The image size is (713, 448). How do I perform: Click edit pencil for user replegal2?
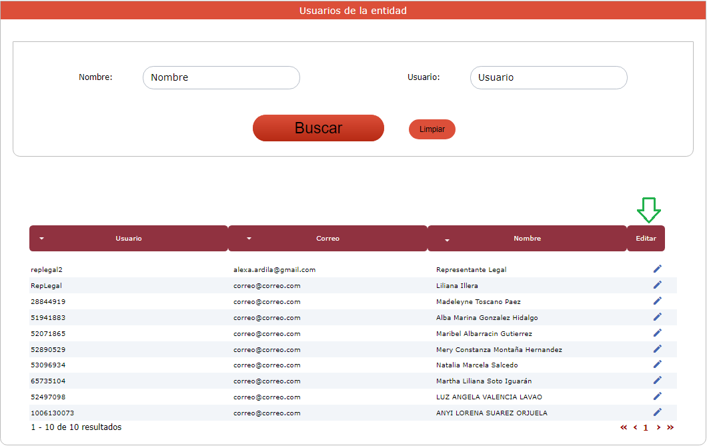tap(657, 269)
